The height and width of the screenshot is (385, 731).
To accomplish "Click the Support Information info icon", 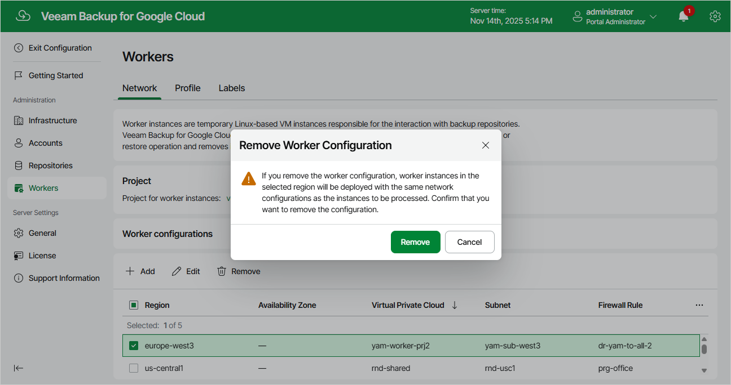I will (19, 278).
